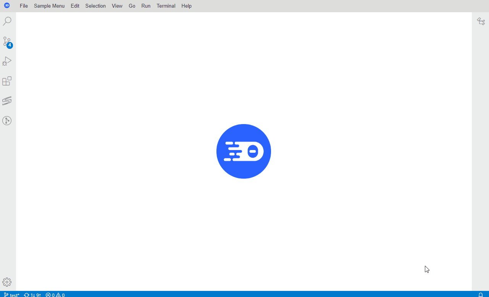Open the Run and Debug view
Image resolution: width=489 pixels, height=297 pixels.
[x=7, y=61]
